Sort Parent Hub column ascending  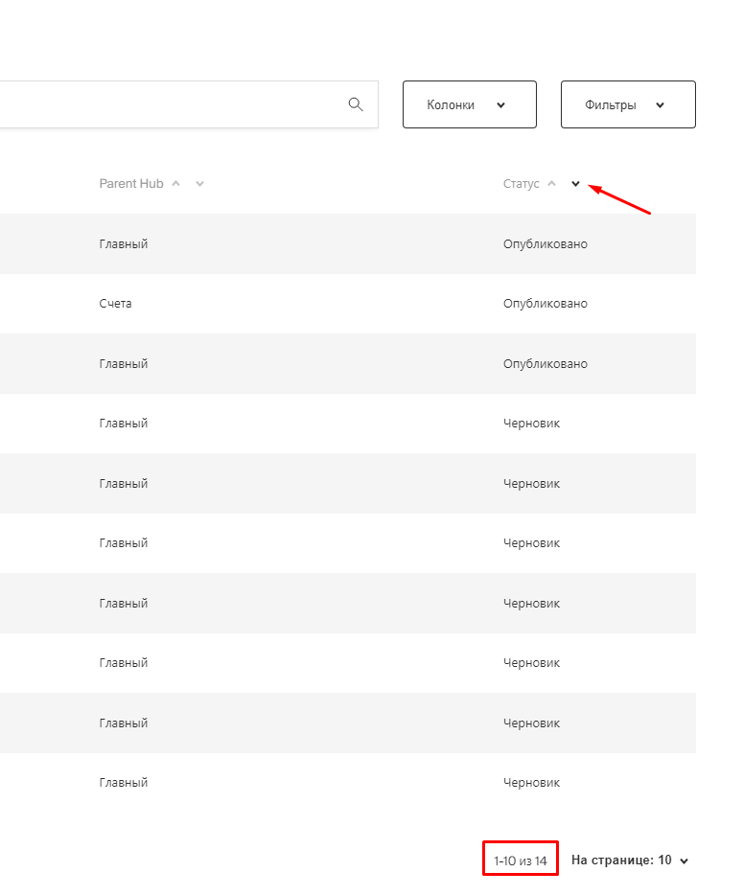[x=176, y=182]
